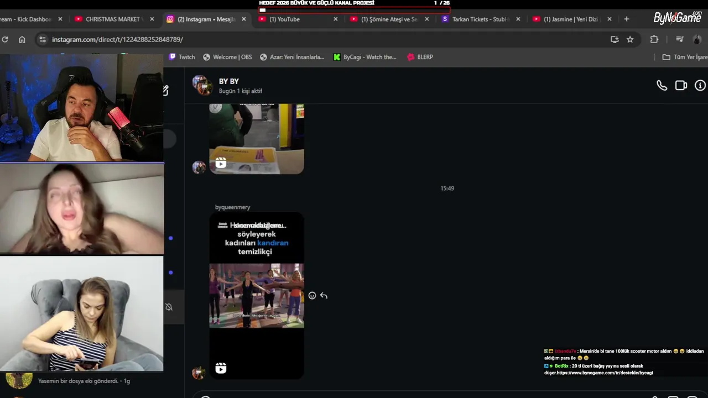Switch to the Şömine Ateşi tab
The height and width of the screenshot is (398, 708).
tap(389, 19)
